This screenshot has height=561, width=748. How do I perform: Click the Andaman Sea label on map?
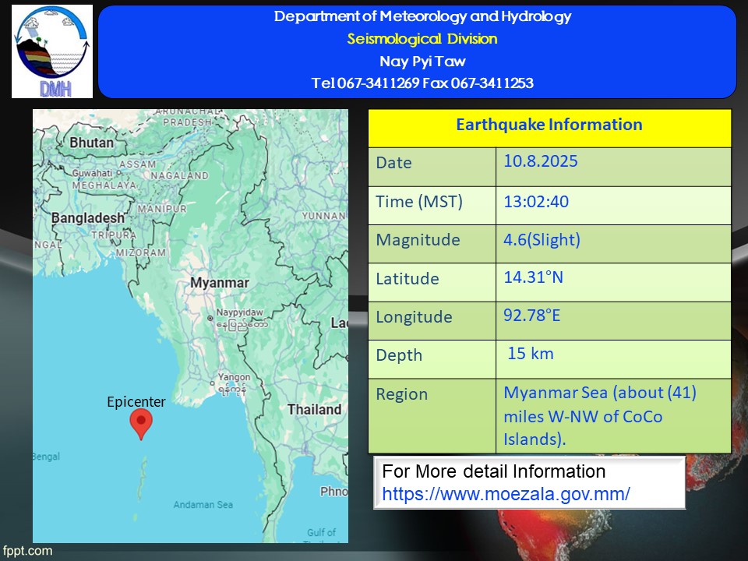[x=203, y=505]
